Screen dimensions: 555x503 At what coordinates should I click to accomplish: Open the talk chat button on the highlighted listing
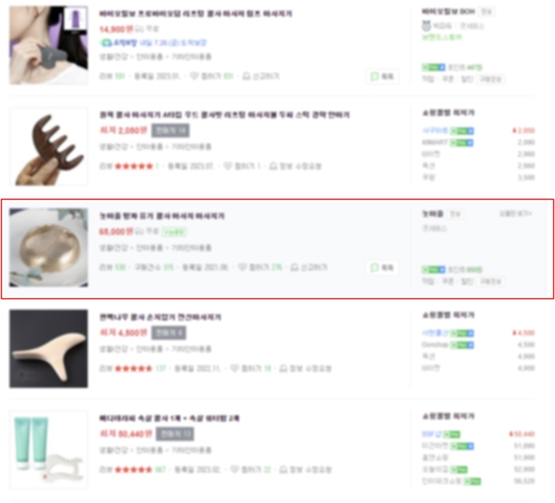point(382,268)
